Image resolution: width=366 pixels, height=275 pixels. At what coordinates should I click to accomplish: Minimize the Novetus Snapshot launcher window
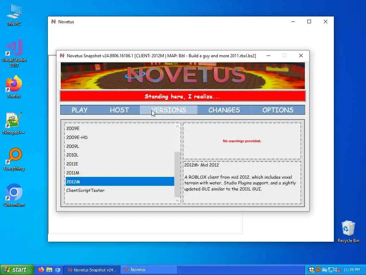tap(268, 56)
